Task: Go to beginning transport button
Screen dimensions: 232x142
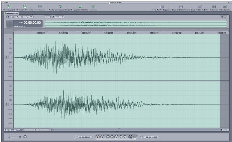Action: (x=108, y=137)
